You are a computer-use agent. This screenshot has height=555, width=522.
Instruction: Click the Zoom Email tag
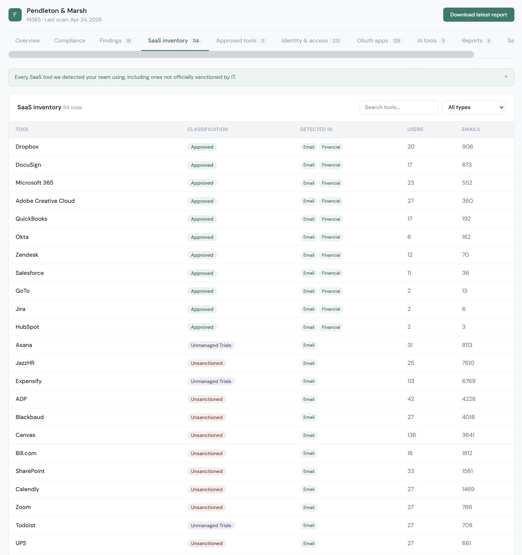309,507
